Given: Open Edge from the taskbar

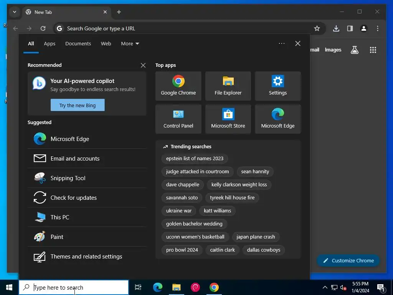Looking at the screenshot, I should point(158,287).
